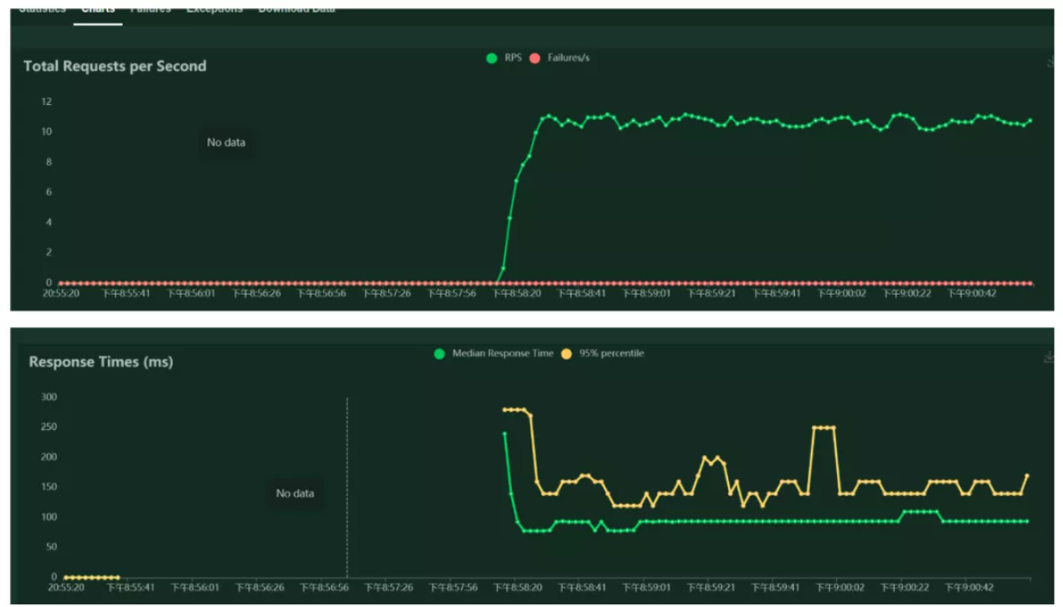
Task: Download the Total Requests per Second chart image
Action: click(1049, 62)
